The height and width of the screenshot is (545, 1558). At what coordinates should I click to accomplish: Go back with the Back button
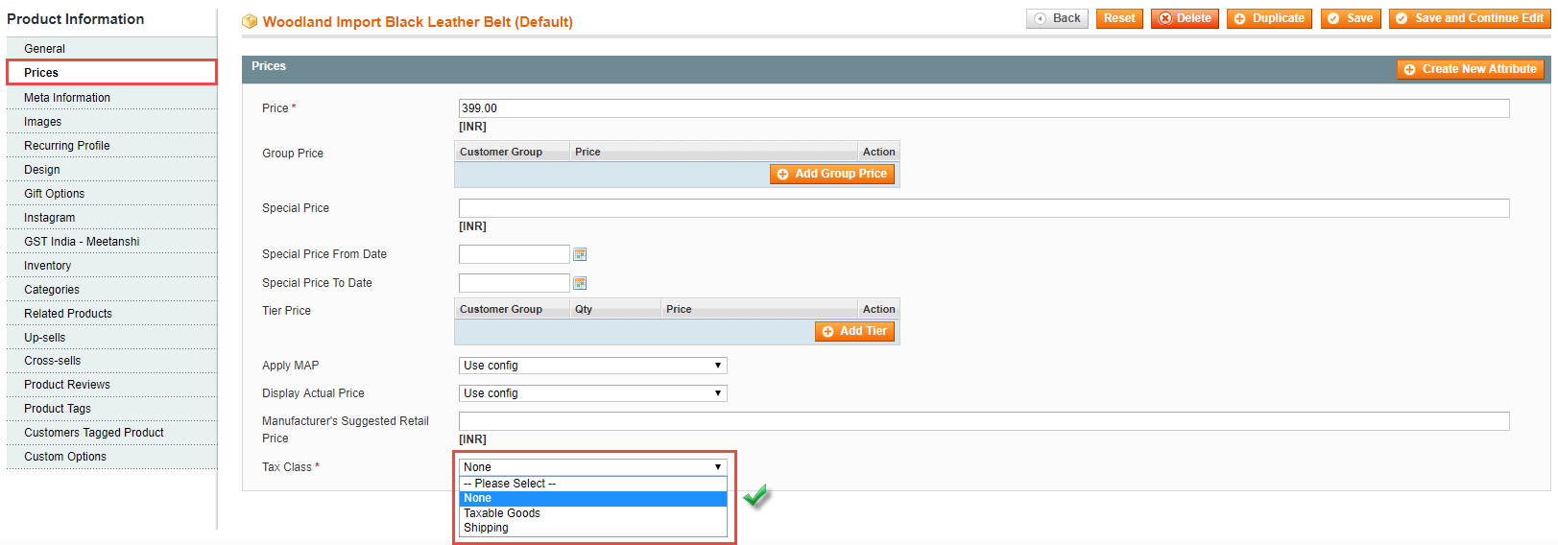pos(1057,18)
